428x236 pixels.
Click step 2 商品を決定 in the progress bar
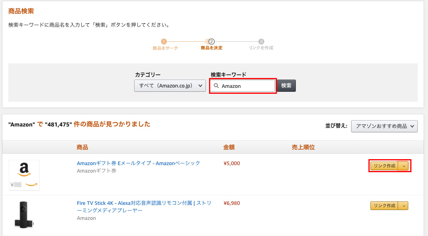[x=211, y=45]
